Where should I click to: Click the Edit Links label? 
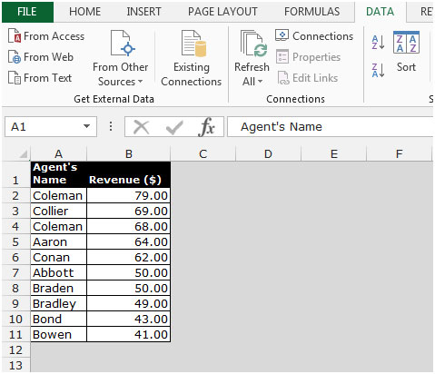coord(315,78)
